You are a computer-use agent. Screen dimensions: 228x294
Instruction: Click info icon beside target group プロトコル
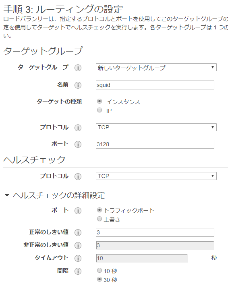(x=78, y=128)
